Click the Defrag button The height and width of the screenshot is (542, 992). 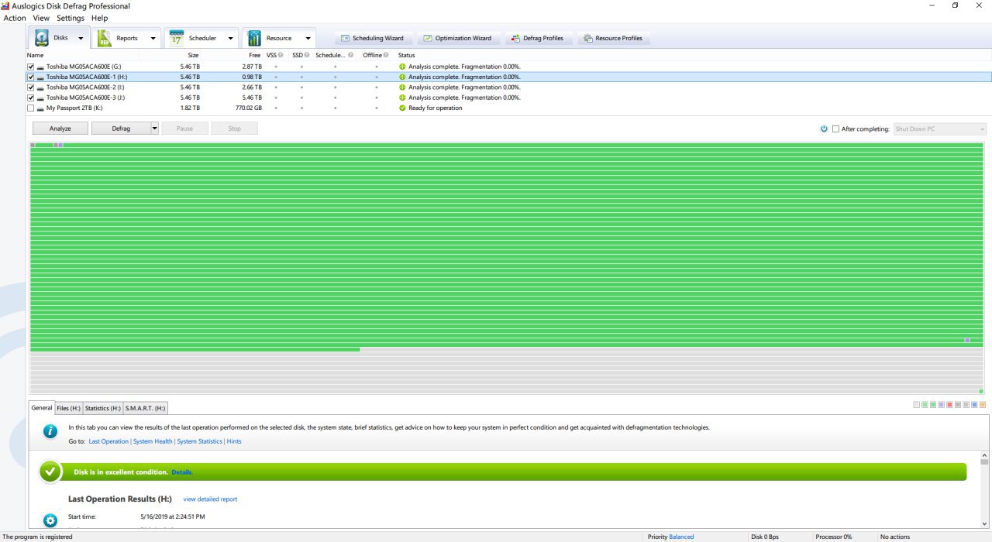coord(121,129)
